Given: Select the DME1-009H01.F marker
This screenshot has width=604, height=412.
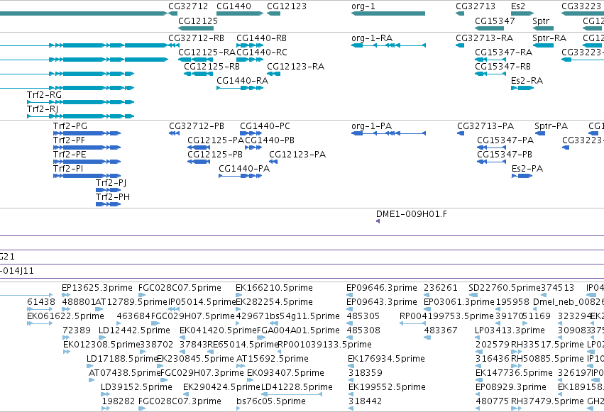Looking at the screenshot, I should (378, 221).
